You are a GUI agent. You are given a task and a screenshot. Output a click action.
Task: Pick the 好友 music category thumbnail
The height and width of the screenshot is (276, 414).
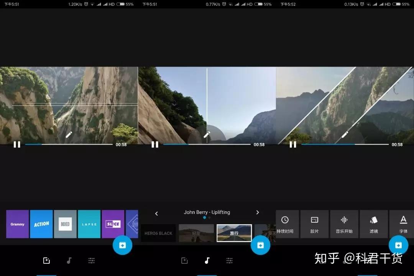[x=196, y=233]
